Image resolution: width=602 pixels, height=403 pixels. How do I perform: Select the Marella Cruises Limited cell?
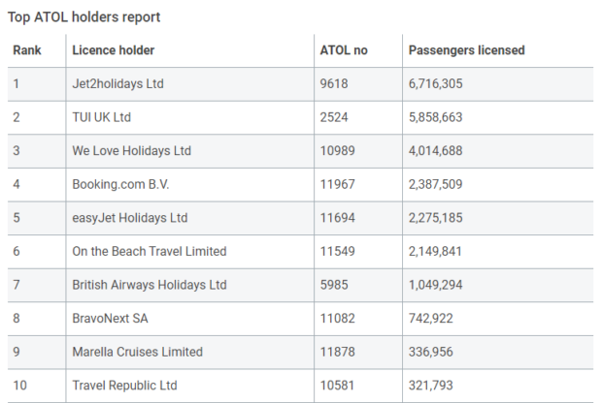pyautogui.click(x=137, y=352)
